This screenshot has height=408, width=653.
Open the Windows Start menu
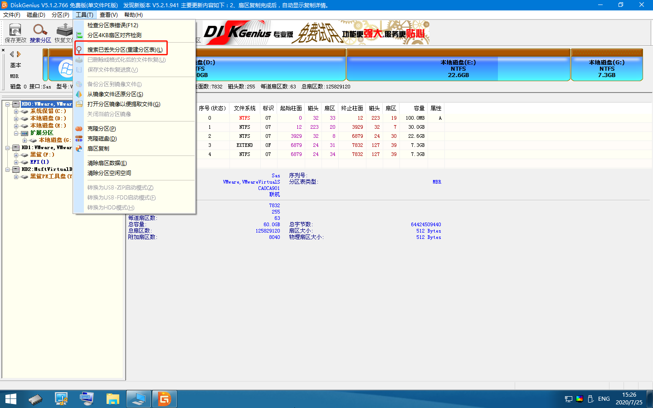pos(10,399)
